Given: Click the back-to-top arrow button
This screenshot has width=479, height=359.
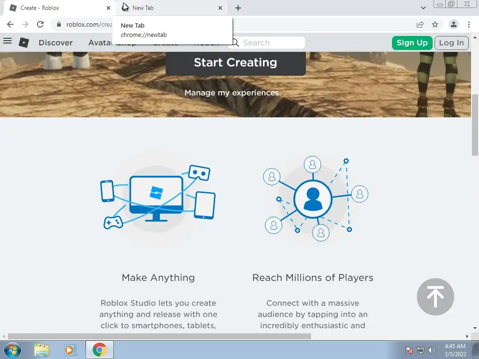Looking at the screenshot, I should point(435,297).
